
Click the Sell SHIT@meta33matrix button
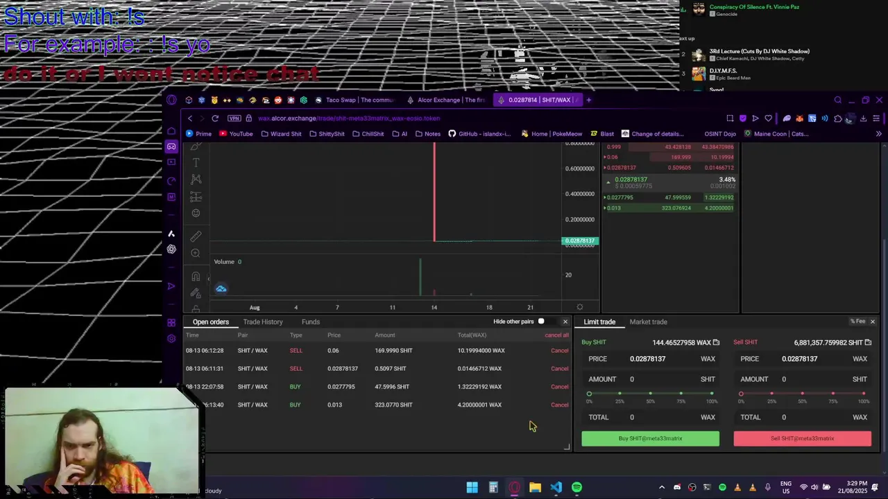tap(802, 438)
